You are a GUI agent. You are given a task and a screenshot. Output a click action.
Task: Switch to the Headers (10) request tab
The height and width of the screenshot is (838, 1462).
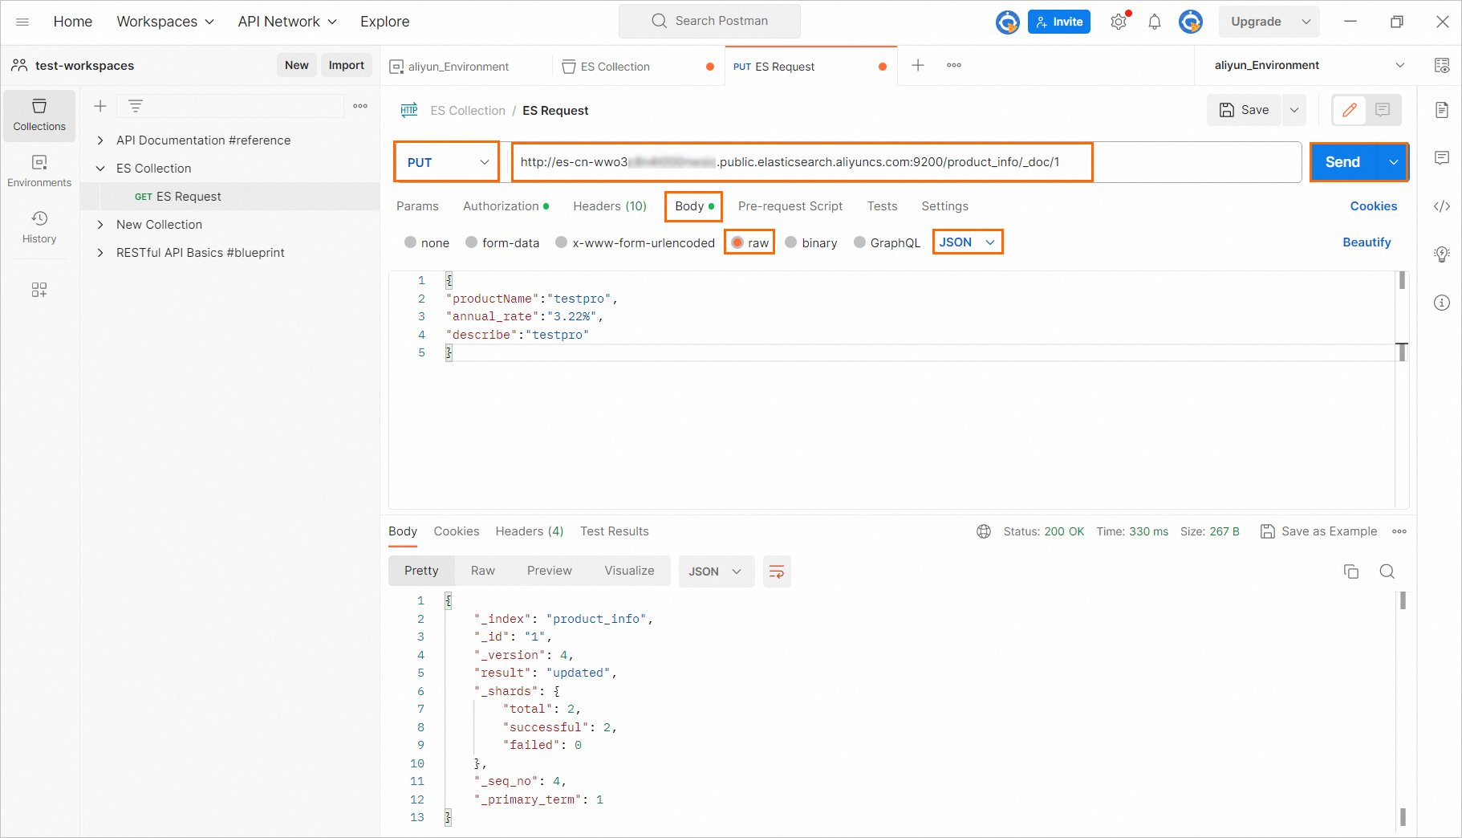(x=609, y=206)
